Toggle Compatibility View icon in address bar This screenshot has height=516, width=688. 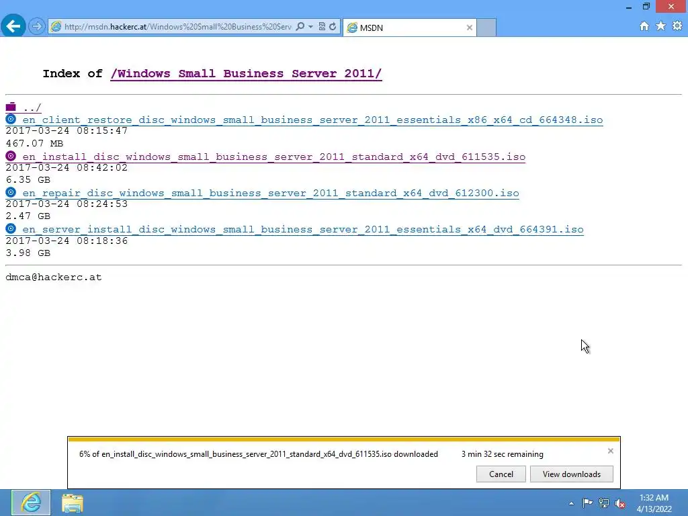(322, 27)
